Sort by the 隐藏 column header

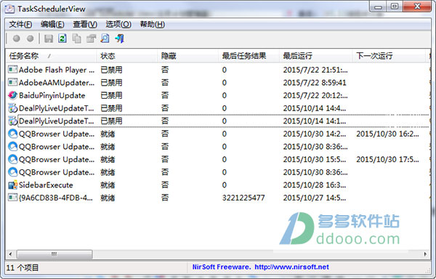pyautogui.click(x=188, y=56)
